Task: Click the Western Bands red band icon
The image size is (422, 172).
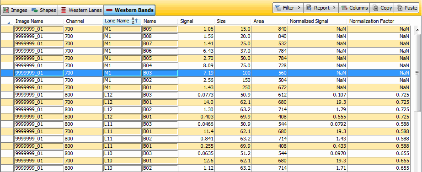Action: point(109,10)
